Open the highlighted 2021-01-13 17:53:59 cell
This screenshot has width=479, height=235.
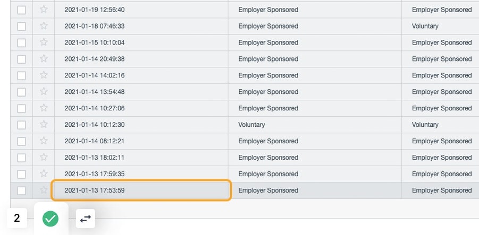[141, 190]
